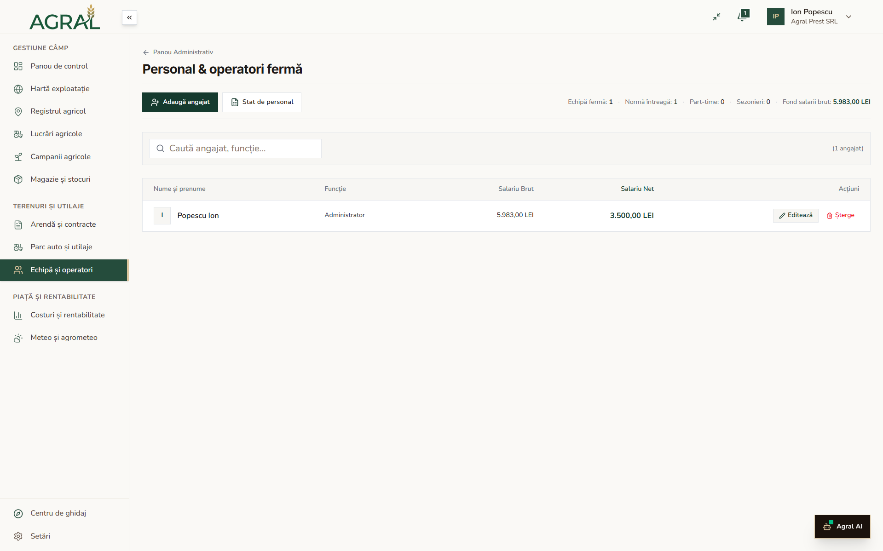Click the Nume și prenume column header
Screen dimensions: 883x551
pos(179,189)
